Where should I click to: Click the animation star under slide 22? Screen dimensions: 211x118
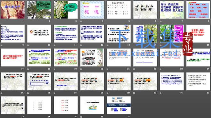[134, 69]
